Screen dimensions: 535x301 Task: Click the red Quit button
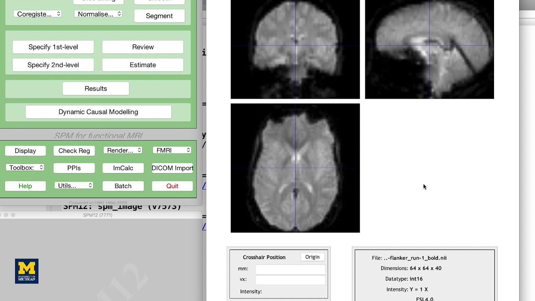pos(172,186)
